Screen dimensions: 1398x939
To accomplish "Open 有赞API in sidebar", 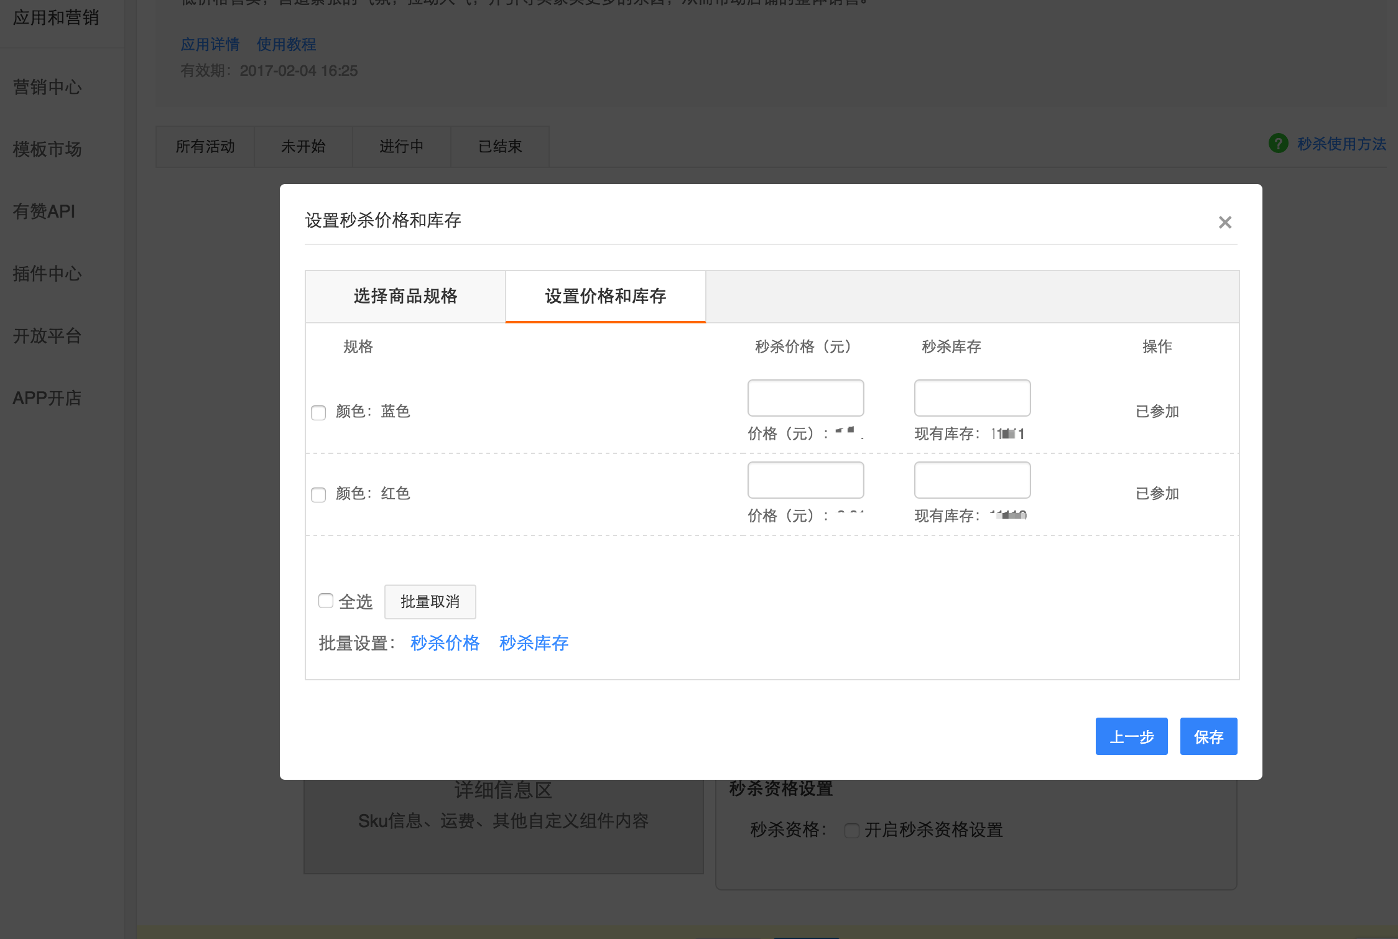I will pos(44,211).
